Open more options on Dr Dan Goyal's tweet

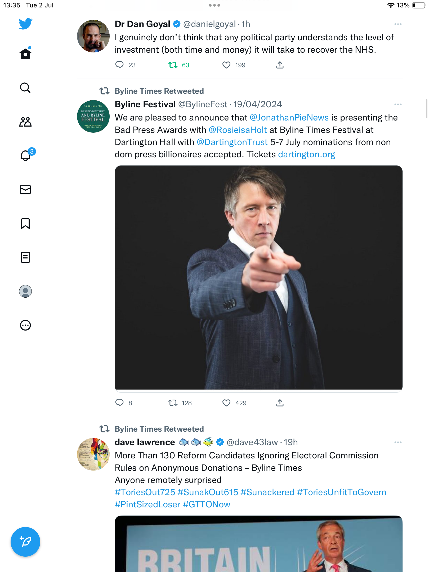[x=398, y=24]
